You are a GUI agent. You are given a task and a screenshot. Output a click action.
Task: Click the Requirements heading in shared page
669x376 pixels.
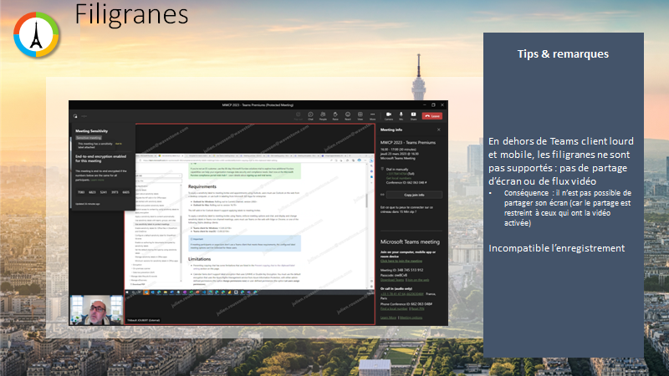coord(202,186)
